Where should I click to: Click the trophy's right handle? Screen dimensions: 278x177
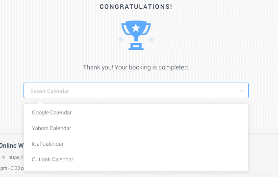147,29
